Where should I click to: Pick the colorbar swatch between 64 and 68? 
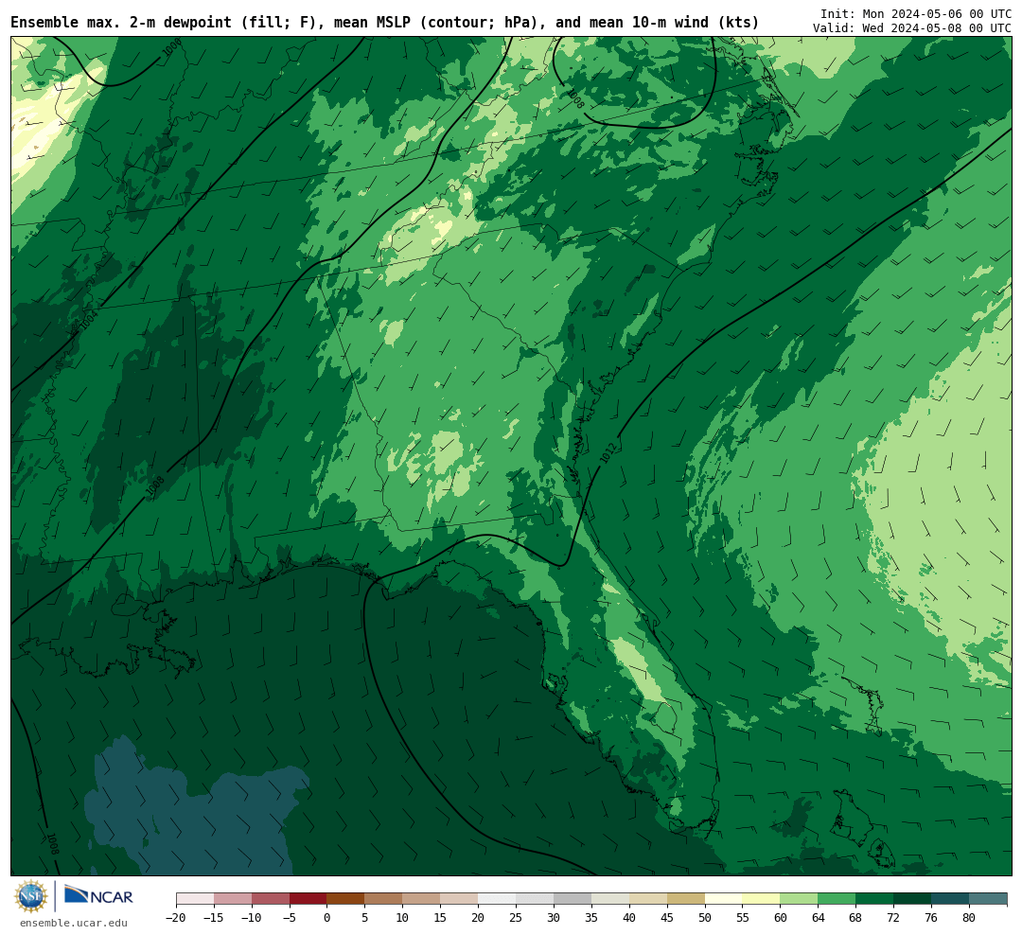pos(837,899)
